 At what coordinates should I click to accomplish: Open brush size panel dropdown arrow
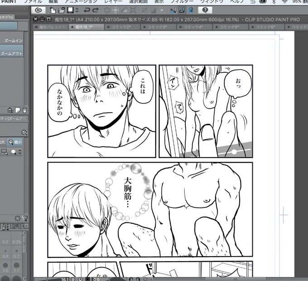(26, 226)
